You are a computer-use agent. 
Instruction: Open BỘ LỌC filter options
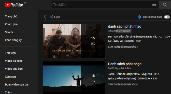pos(54,17)
